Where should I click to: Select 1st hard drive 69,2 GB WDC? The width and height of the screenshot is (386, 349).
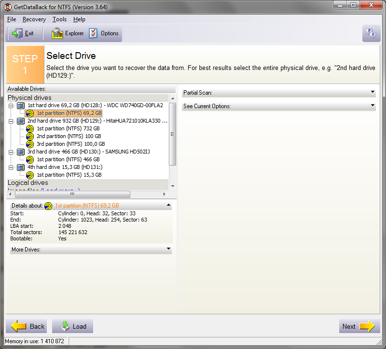(95, 105)
